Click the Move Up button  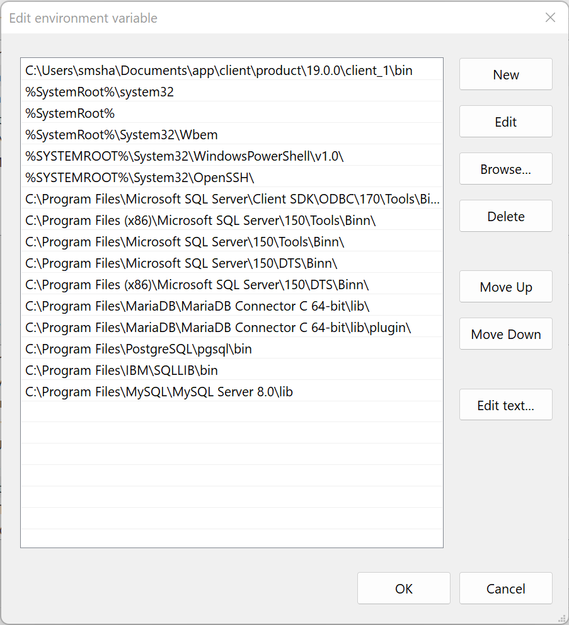[505, 287]
